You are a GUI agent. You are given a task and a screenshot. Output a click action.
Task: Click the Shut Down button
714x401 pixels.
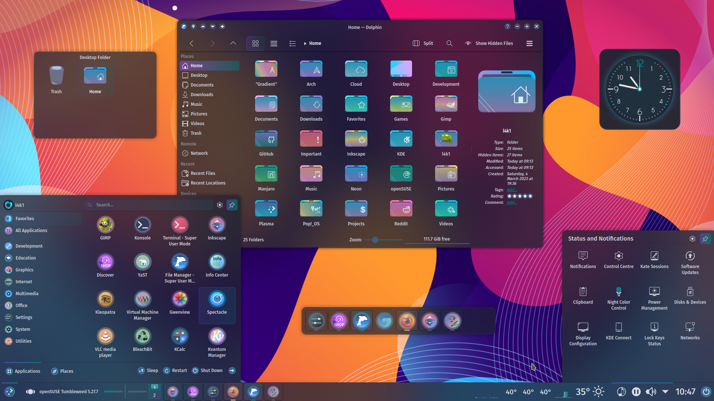click(207, 371)
